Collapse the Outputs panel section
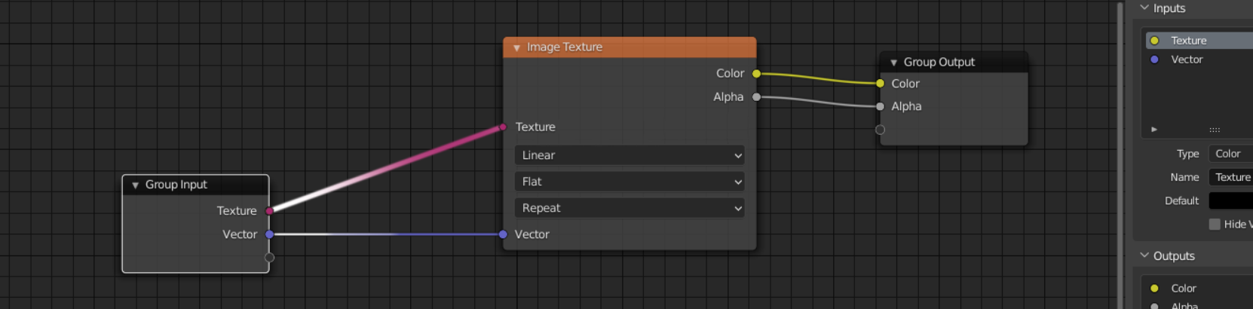 pyautogui.click(x=1144, y=255)
